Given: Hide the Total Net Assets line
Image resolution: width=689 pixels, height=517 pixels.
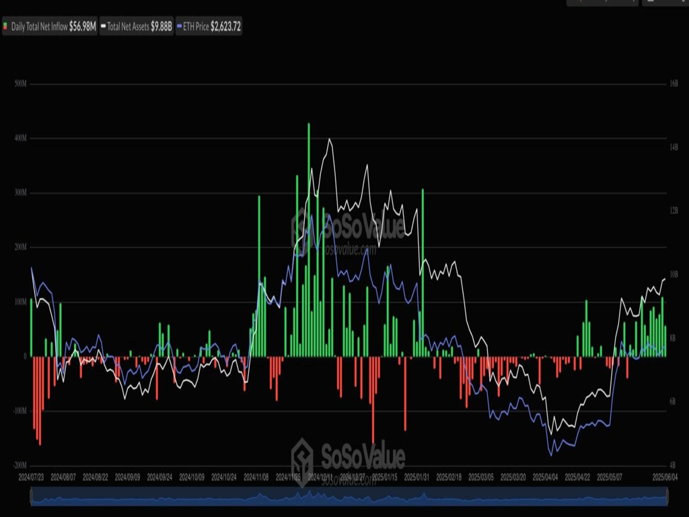Looking at the screenshot, I should pos(137,27).
